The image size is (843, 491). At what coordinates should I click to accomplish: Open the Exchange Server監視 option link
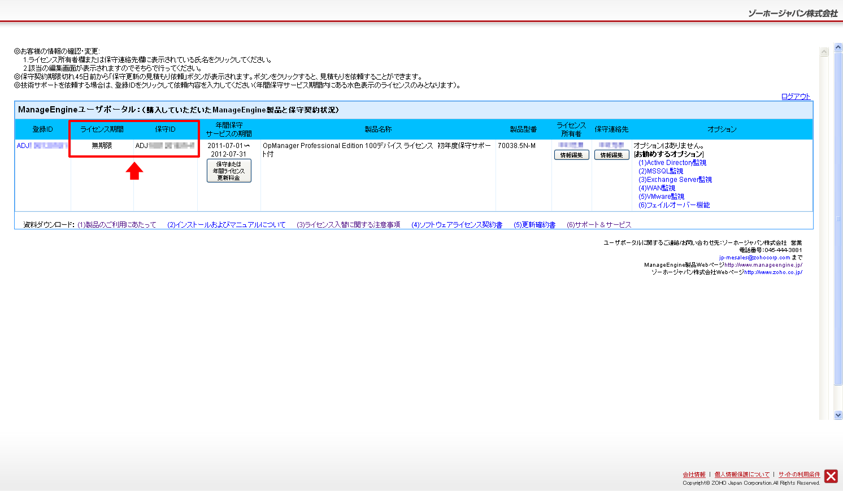675,180
